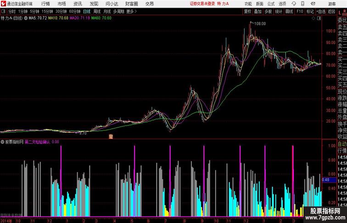Viewport: 347px width, 223px height.
Task: Click the 特力A (日线) chart title
Action: coord(12,18)
